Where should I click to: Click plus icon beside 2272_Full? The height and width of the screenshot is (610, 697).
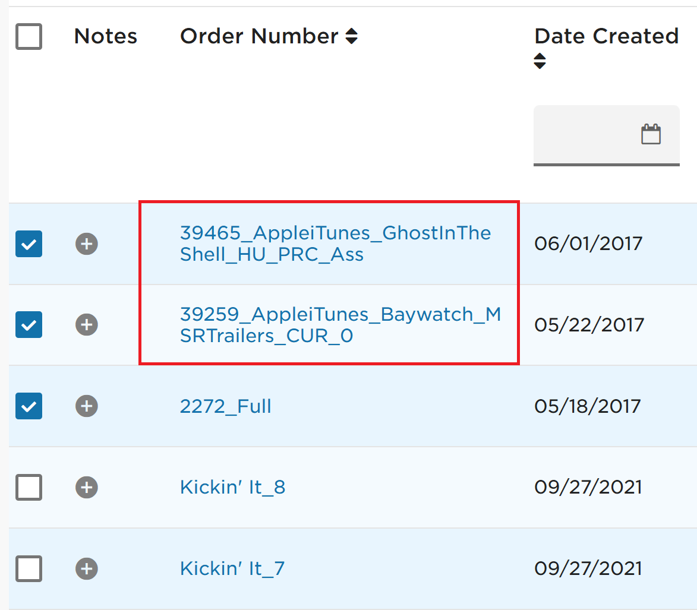click(87, 406)
